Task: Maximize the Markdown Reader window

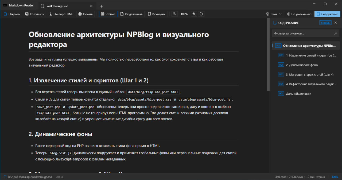Action: tap(325, 4)
